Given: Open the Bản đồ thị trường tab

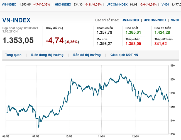Looking at the screenshot, I should pos(87,55).
